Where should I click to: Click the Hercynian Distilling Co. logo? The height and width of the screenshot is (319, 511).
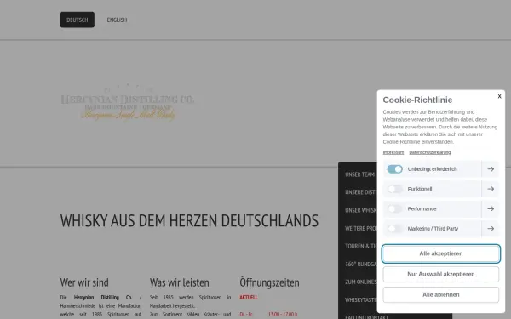tap(128, 103)
